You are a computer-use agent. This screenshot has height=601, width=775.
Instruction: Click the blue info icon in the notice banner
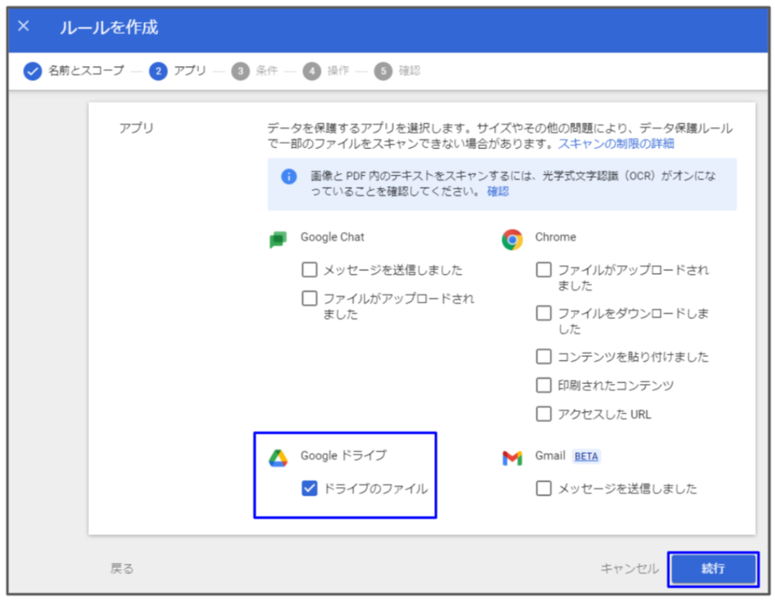click(x=288, y=176)
